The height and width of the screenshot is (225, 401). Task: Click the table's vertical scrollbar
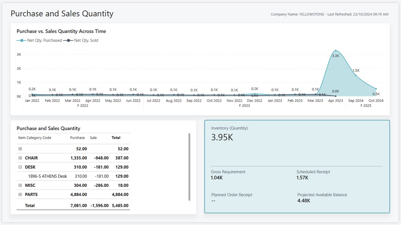click(189, 167)
